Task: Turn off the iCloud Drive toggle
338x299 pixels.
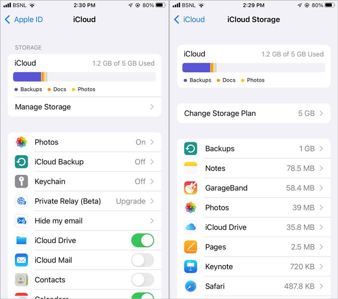Action: [x=143, y=240]
